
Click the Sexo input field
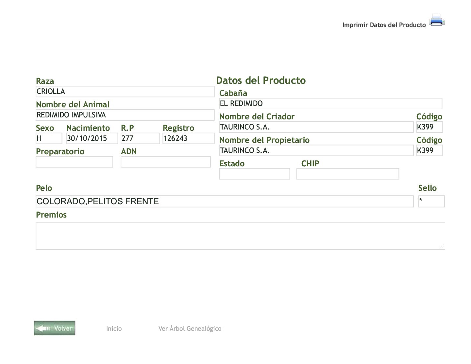49,139
